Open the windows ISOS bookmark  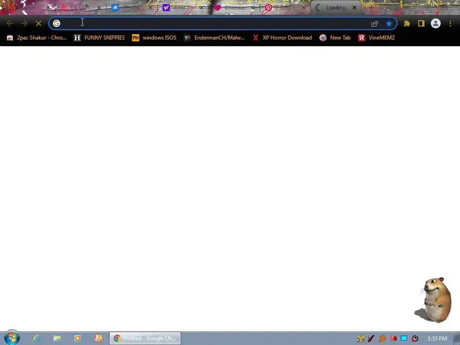[155, 38]
